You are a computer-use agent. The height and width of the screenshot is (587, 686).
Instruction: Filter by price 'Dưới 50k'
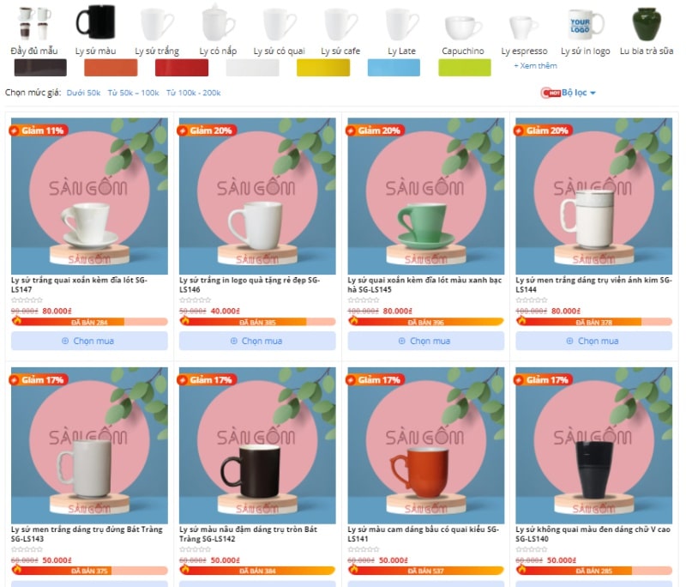point(83,93)
